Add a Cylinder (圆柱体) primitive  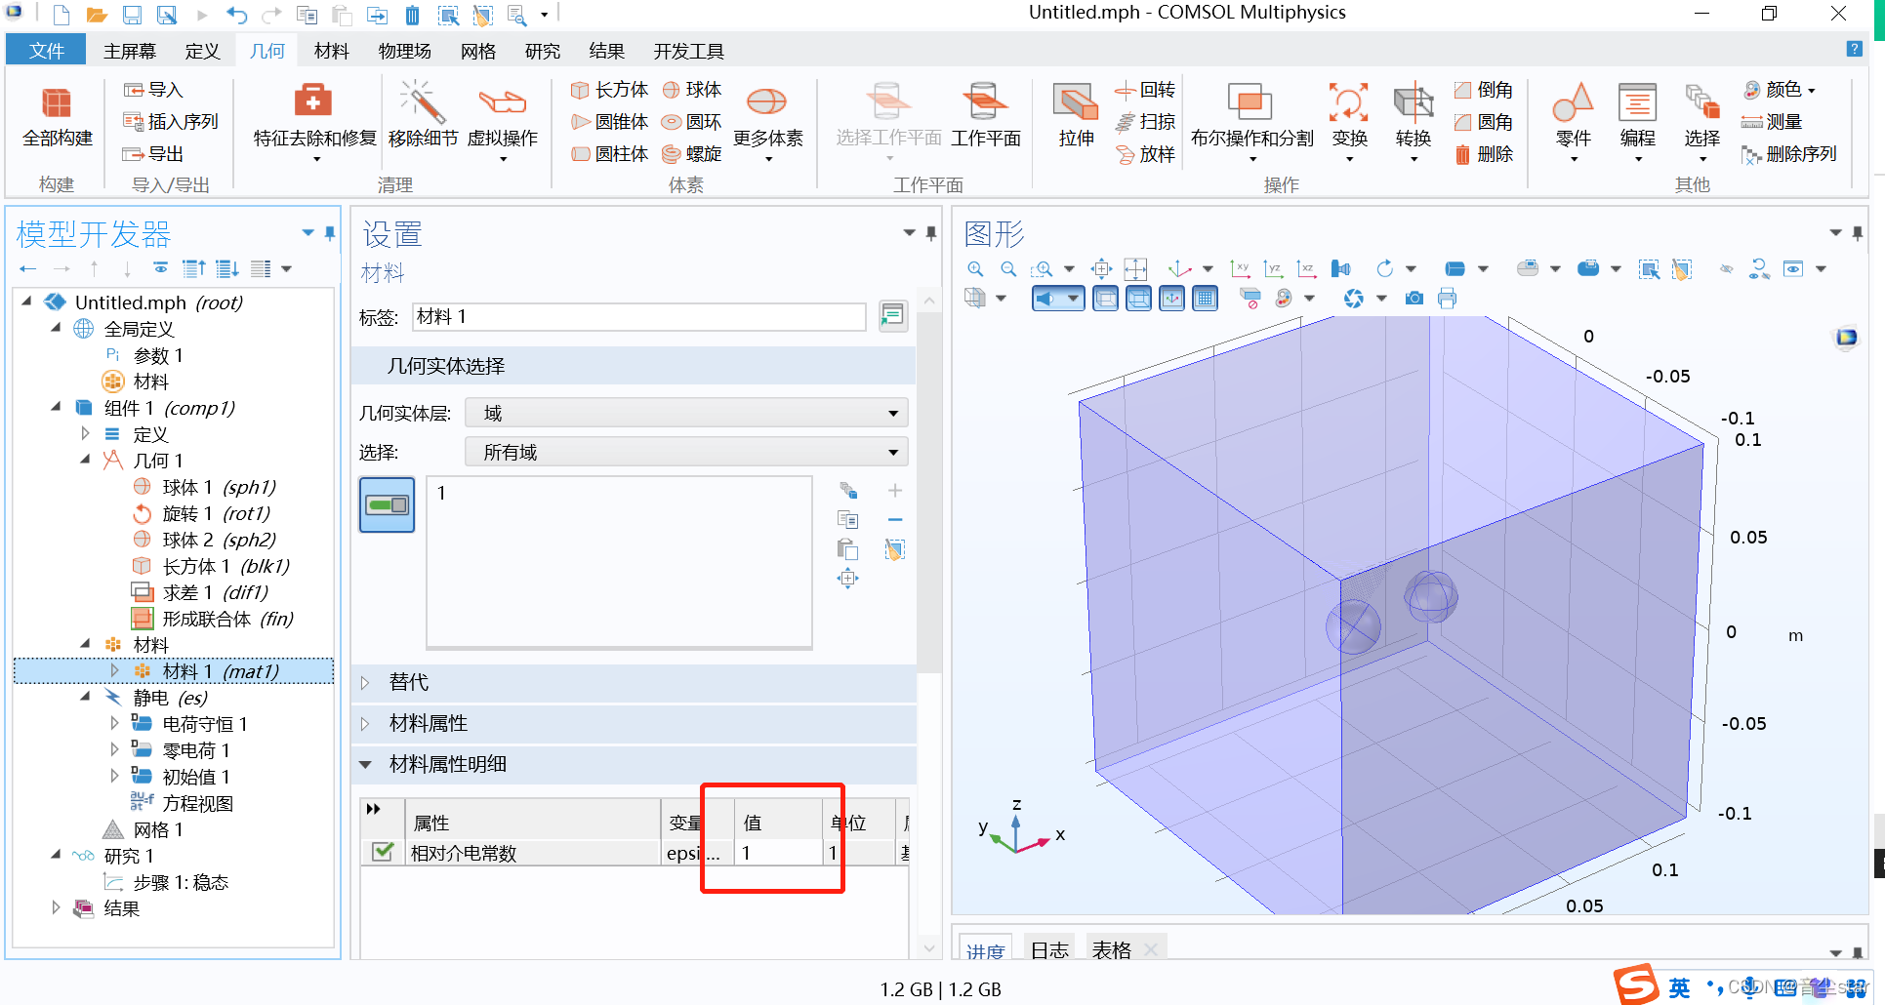coord(609,154)
